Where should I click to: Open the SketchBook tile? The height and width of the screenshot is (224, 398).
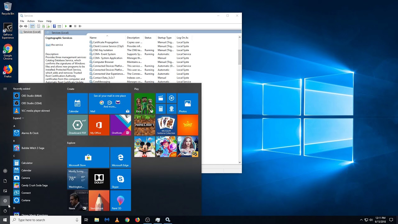(x=99, y=201)
